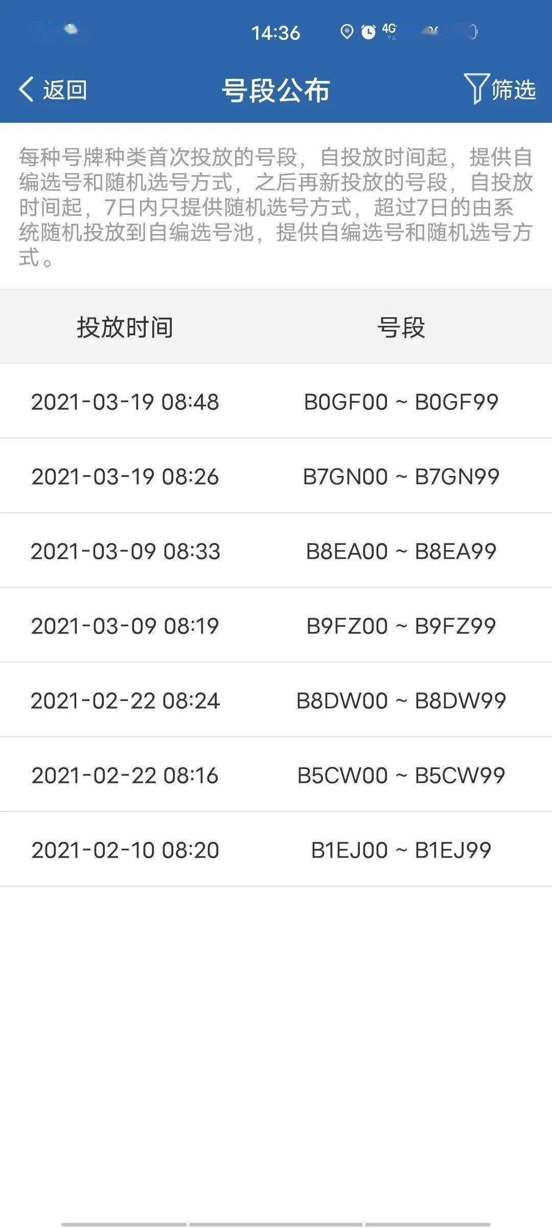
Task: Open the 筛选 filter funnel icon
Action: (x=476, y=89)
